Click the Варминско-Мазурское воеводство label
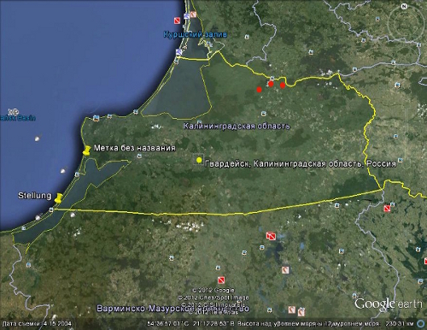This screenshot has width=427, height=330. 173,309
